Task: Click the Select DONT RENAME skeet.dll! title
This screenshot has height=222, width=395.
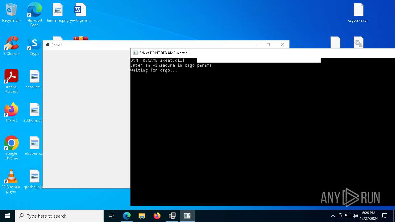Action: click(165, 53)
